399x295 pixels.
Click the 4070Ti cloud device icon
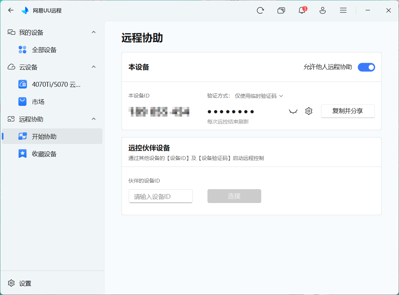pyautogui.click(x=23, y=84)
